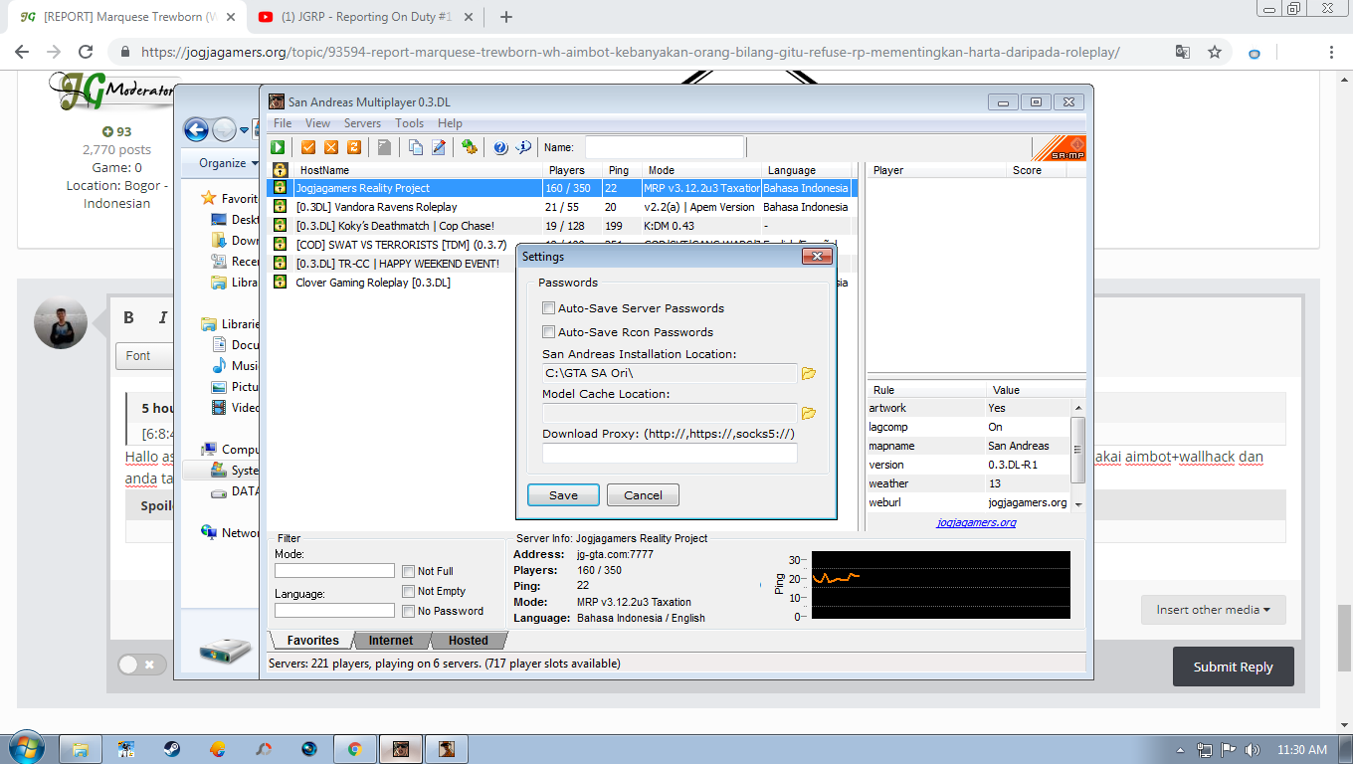The width and height of the screenshot is (1353, 764).
Task: Click the Name field in the SA-MP toolbar
Action: [665, 147]
